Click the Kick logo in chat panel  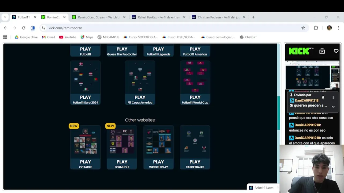299,51
